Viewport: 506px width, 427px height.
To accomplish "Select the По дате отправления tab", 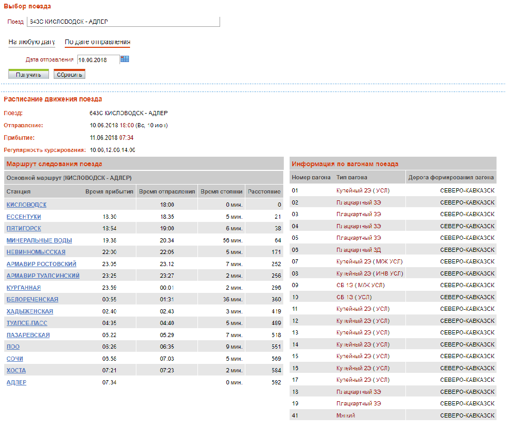I will click(x=97, y=42).
